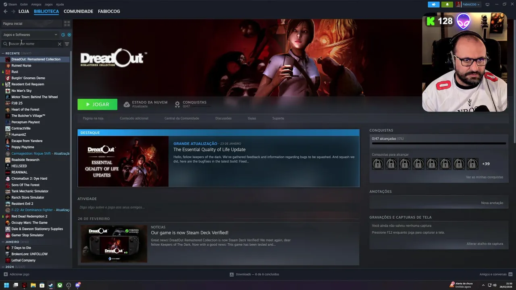Open Central da Comunidade link

point(182,118)
